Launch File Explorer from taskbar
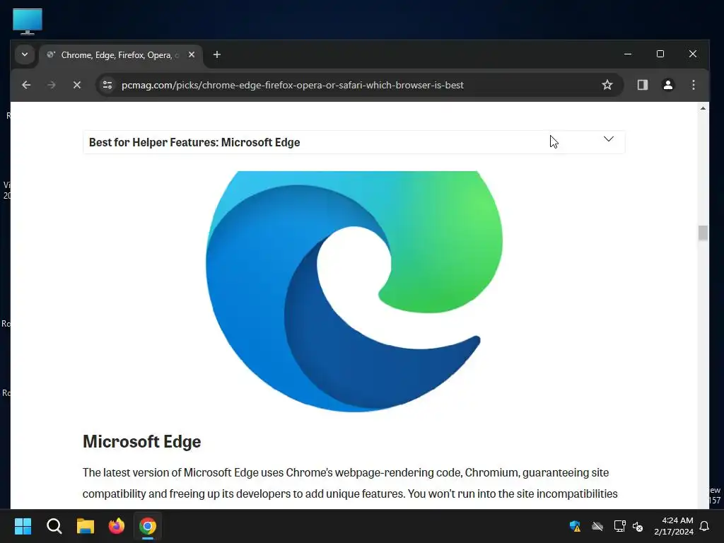The width and height of the screenshot is (724, 543). (x=86, y=526)
